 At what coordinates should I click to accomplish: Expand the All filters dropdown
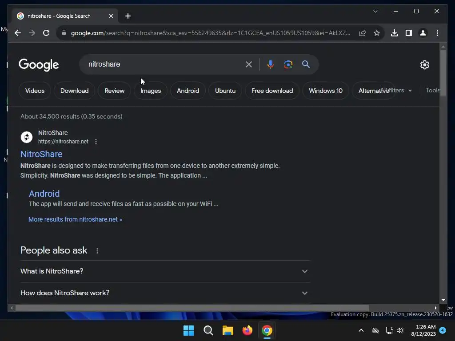click(x=397, y=91)
